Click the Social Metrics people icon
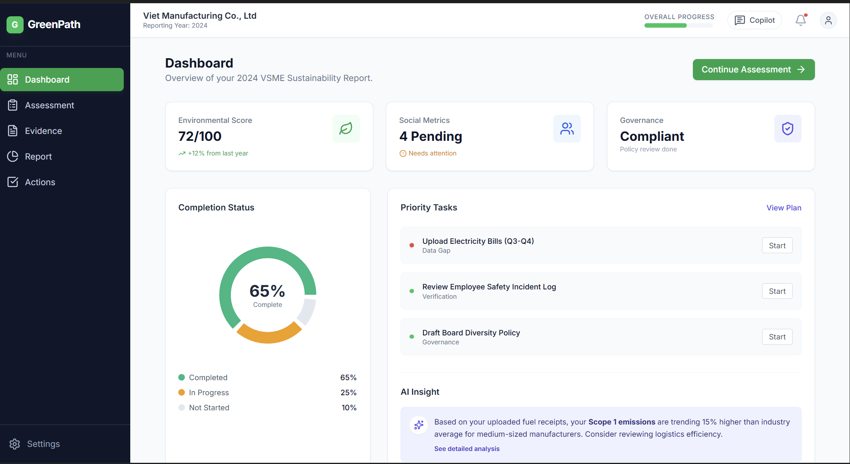Screen dimensions: 850x464 (x=567, y=129)
